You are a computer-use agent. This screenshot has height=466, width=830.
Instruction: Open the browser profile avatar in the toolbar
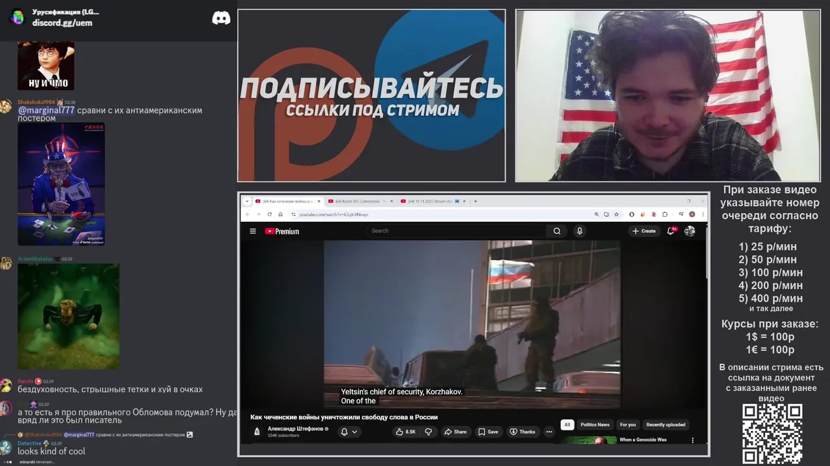point(693,214)
